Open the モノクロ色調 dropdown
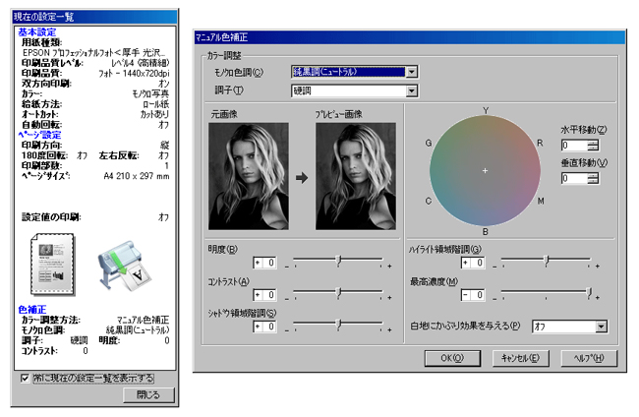Viewport: 639px width, 417px height. (412, 72)
